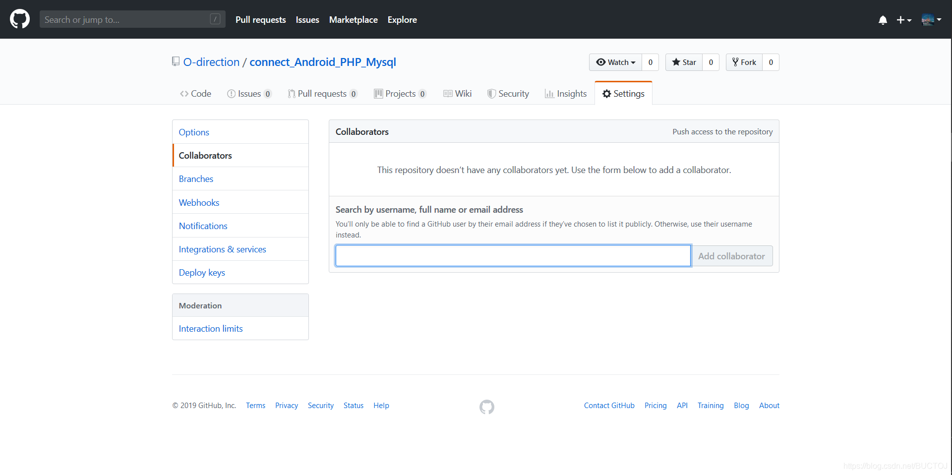Open Issues in top navigation bar
This screenshot has width=952, height=475.
[x=307, y=20]
